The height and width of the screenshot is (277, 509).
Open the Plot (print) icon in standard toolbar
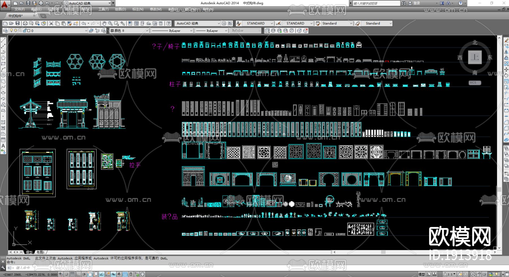click(25, 24)
